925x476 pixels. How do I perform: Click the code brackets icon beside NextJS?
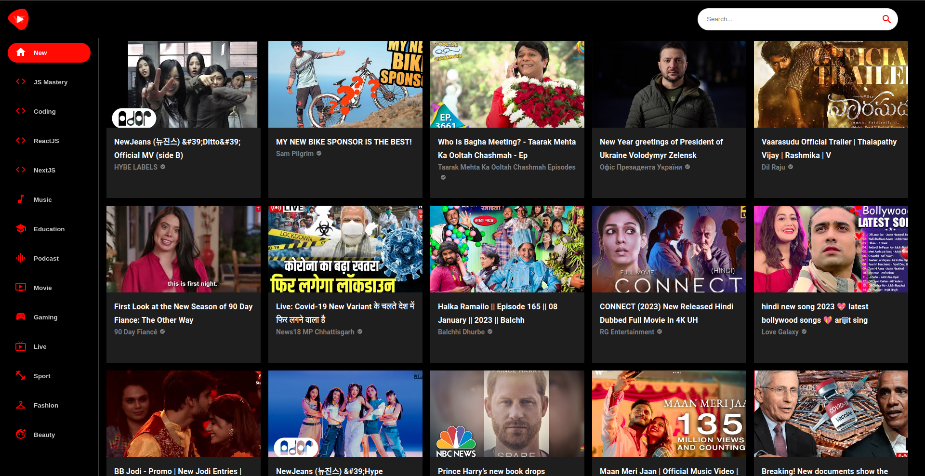coord(21,170)
